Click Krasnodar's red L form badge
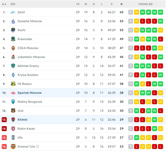The image size is (166, 151). [161, 39]
